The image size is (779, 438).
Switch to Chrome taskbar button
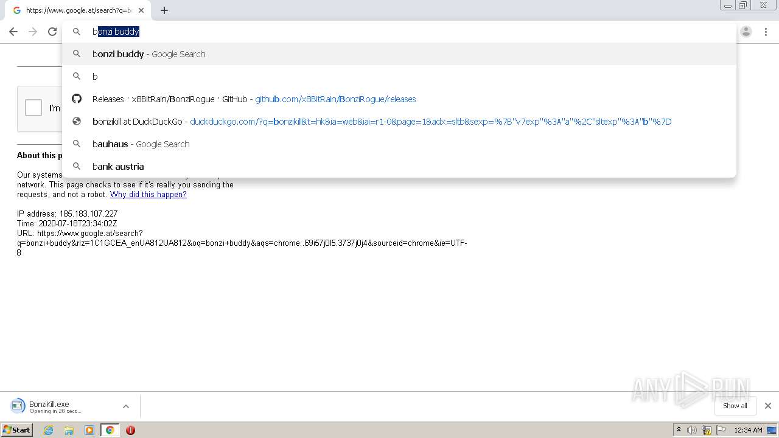110,430
